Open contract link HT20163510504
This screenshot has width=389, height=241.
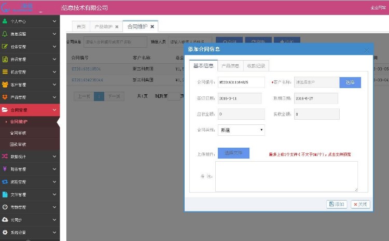86,69
